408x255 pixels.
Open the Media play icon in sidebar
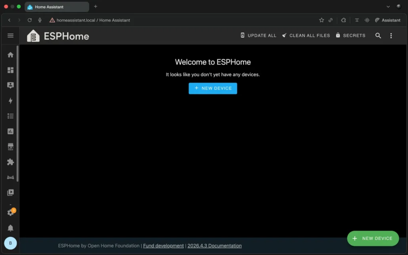coord(10,192)
